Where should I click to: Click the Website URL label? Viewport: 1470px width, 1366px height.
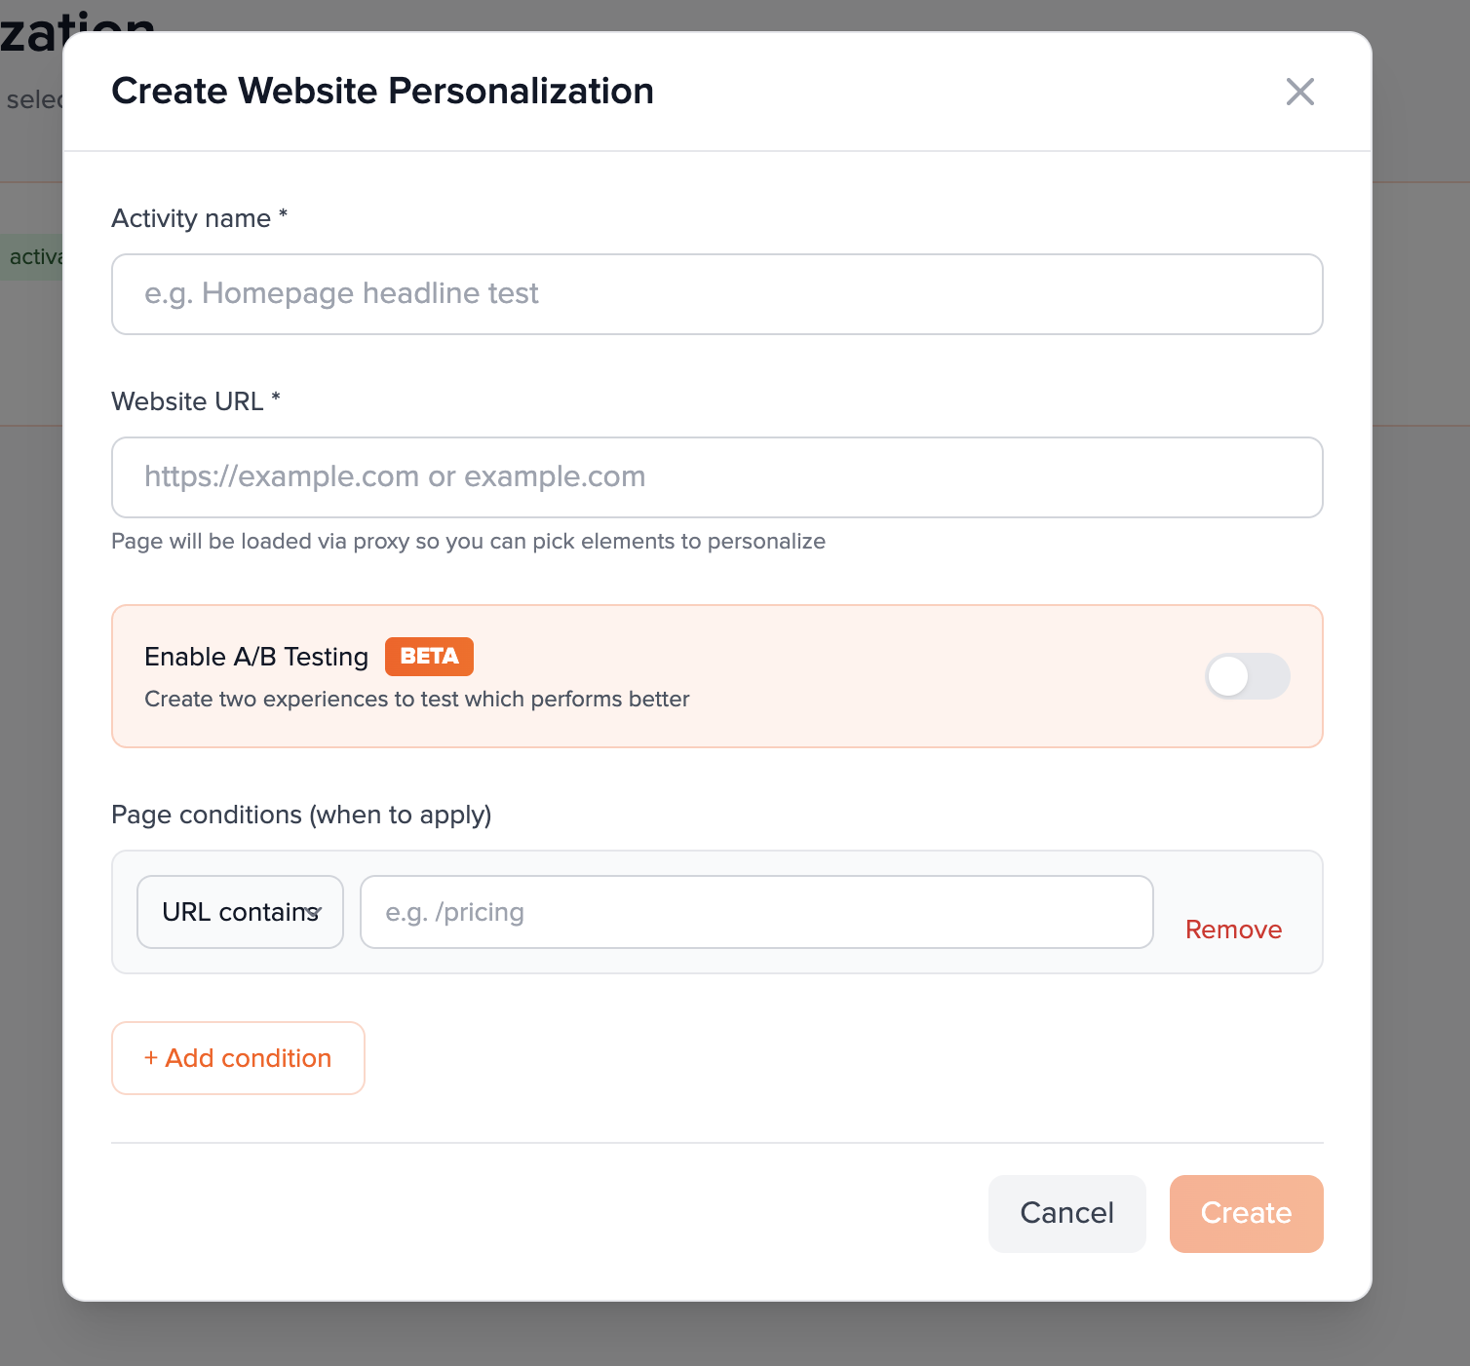[x=188, y=401]
